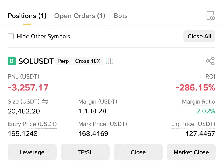Tap the Margin Ratio label
The width and height of the screenshot is (223, 167).
pyautogui.click(x=198, y=102)
